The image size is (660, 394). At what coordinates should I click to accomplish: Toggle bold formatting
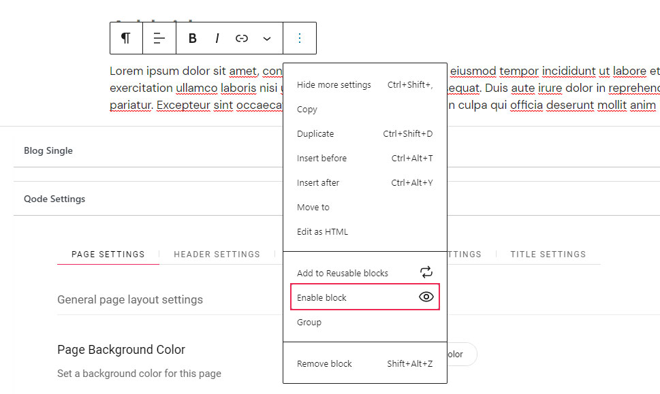(192, 38)
